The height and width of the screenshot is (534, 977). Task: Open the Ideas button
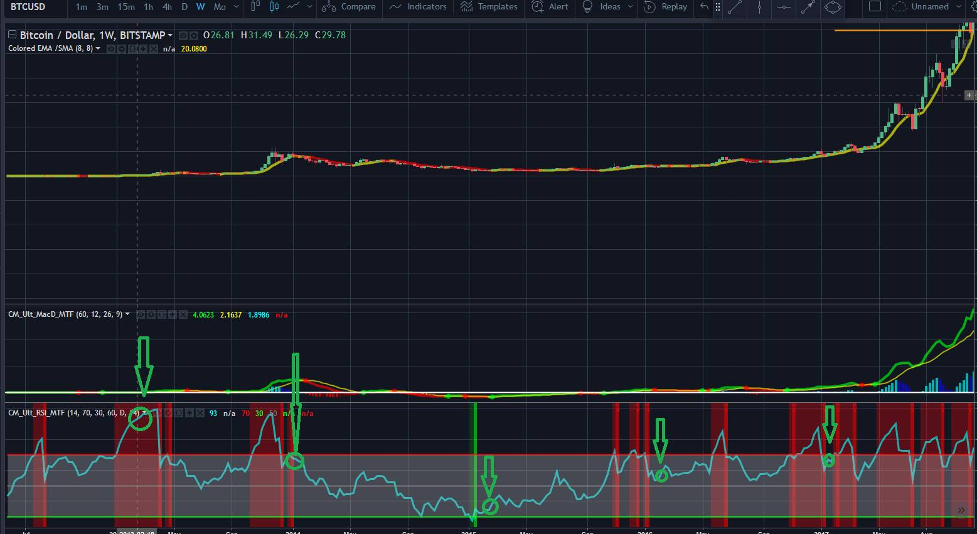coord(602,7)
